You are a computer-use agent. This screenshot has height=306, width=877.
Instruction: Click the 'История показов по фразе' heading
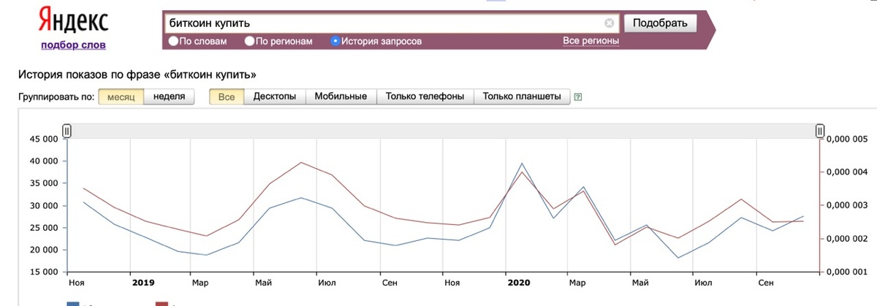pos(138,74)
